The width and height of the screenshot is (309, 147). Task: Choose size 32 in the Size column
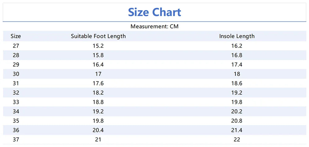tap(16, 93)
